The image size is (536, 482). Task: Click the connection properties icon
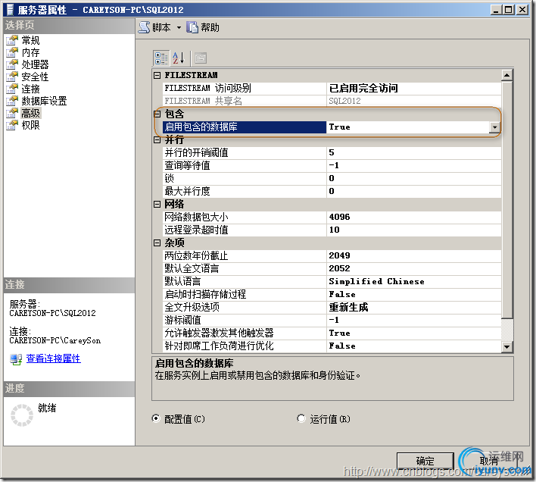(x=16, y=359)
